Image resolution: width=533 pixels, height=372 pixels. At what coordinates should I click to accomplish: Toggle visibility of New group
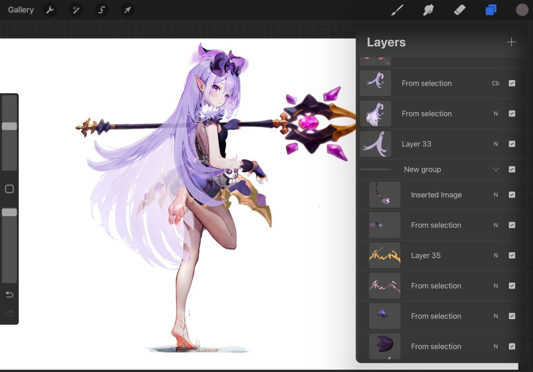point(512,169)
